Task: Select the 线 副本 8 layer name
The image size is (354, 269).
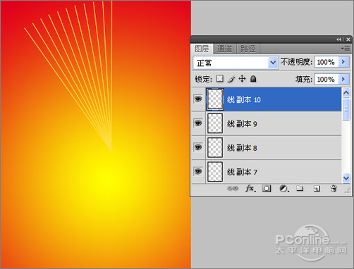Action: [242, 148]
